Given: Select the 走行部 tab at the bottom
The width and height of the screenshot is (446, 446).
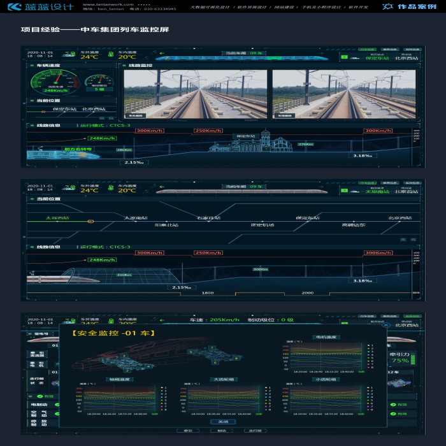Looking at the screenshot, I should (255, 431).
